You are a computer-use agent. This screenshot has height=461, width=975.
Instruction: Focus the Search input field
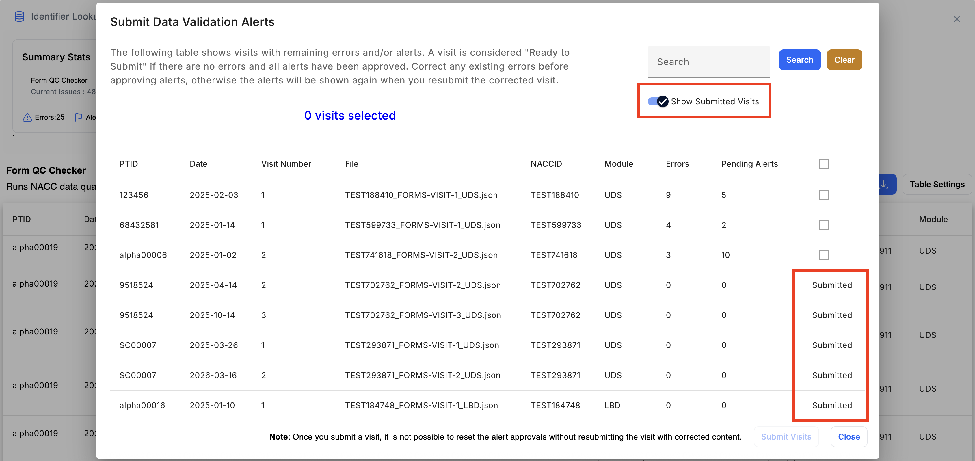coord(708,62)
